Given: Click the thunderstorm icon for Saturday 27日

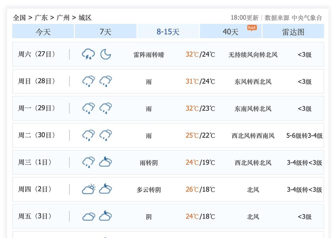Looking at the screenshot, I should pyautogui.click(x=88, y=54).
